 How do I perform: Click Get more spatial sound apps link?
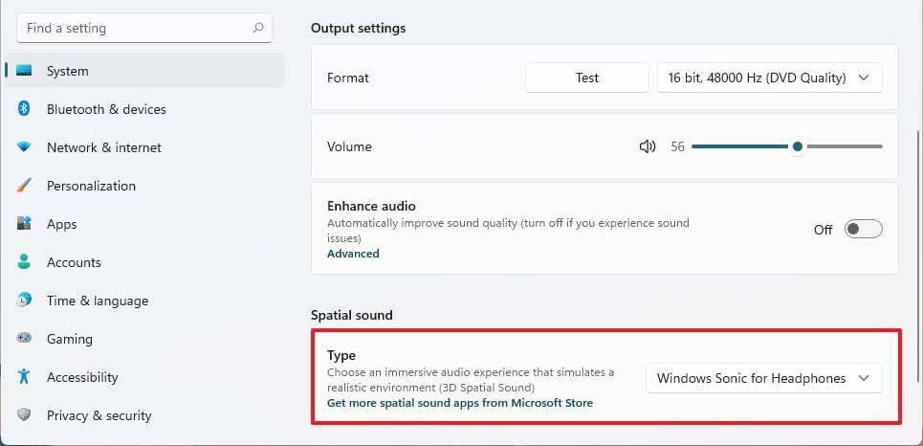pyautogui.click(x=459, y=403)
